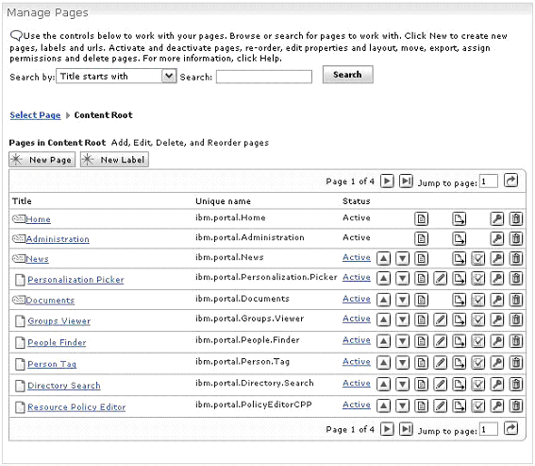Viewport: 535px width, 466px height.
Task: Open the People Finder link
Action: (57, 342)
